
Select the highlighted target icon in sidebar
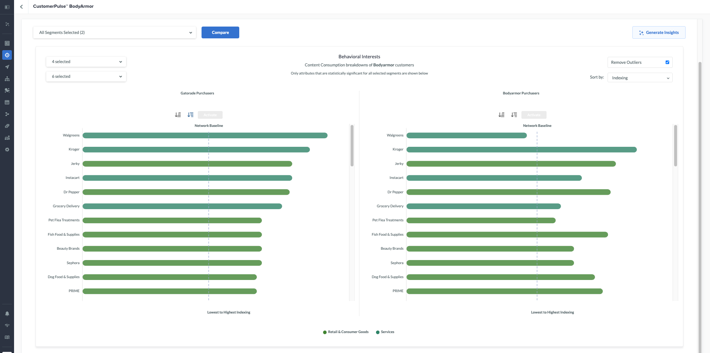7,55
